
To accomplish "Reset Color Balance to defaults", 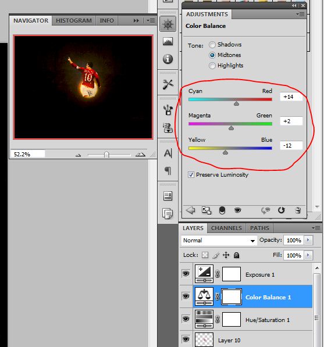I will 282,210.
